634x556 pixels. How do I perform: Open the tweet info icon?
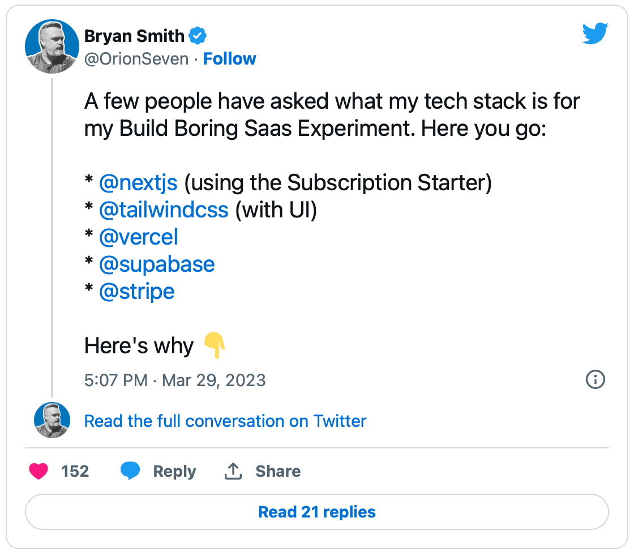coord(595,379)
